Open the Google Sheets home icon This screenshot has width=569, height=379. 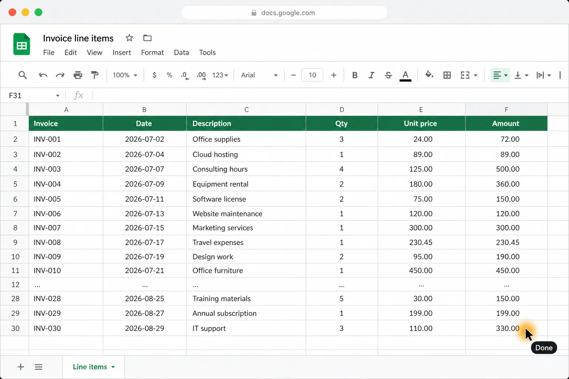[22, 44]
